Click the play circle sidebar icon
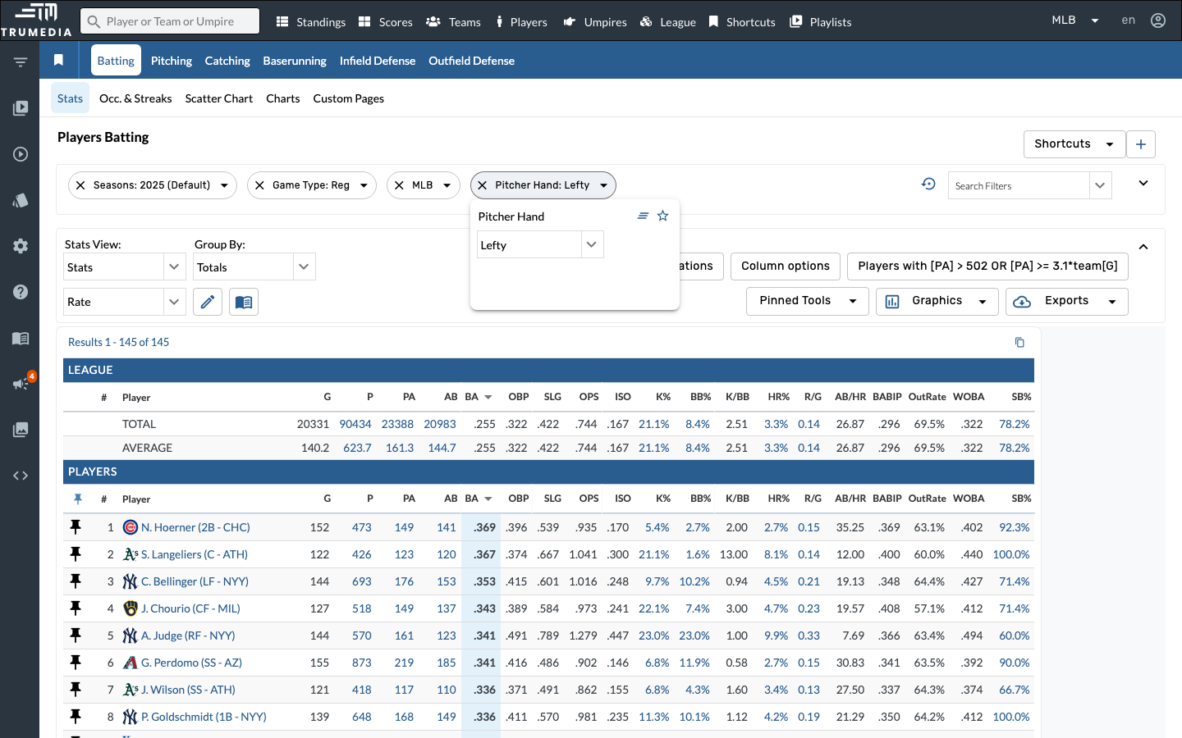Image resolution: width=1182 pixels, height=738 pixels. click(x=21, y=154)
